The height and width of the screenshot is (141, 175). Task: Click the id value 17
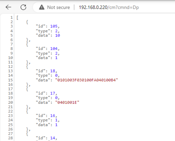tap(52, 93)
